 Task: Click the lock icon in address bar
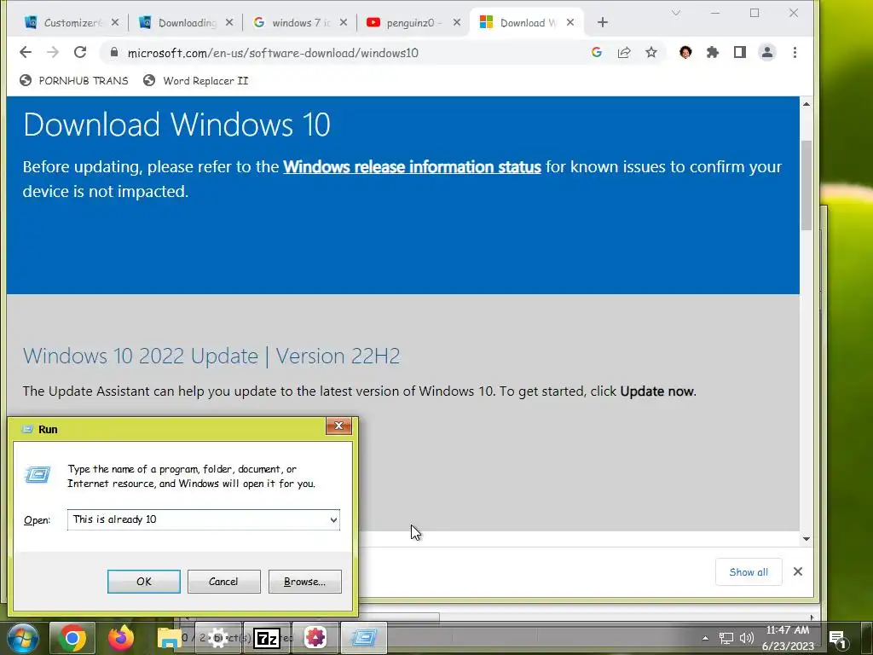tap(114, 52)
